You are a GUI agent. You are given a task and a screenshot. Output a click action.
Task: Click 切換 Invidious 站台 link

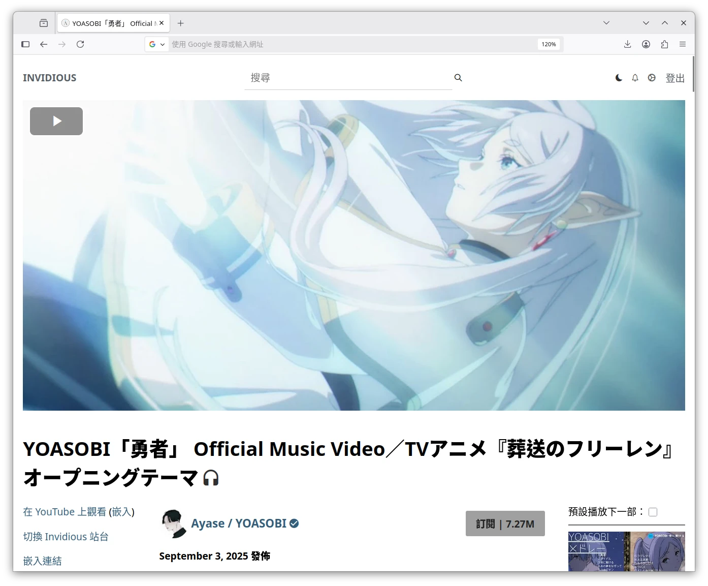point(66,537)
